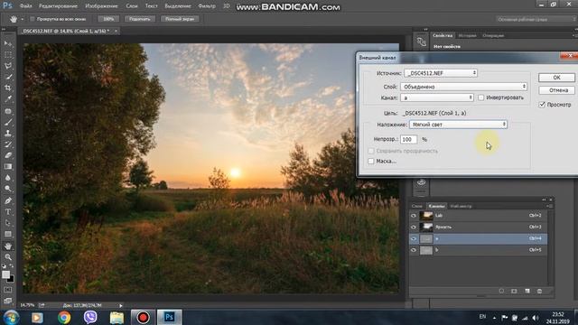Open the Файл menu

25,6
